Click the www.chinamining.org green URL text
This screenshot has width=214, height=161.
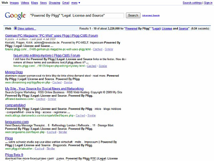pyautogui.click(x=27, y=82)
